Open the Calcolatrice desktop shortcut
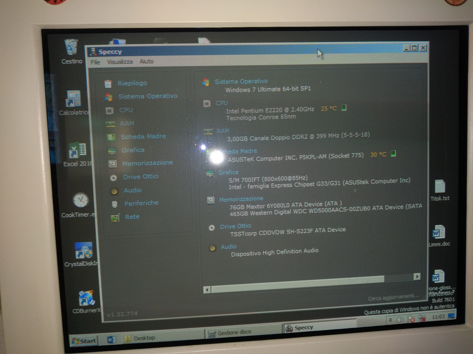Viewport: 473px width, 354px height. click(74, 103)
